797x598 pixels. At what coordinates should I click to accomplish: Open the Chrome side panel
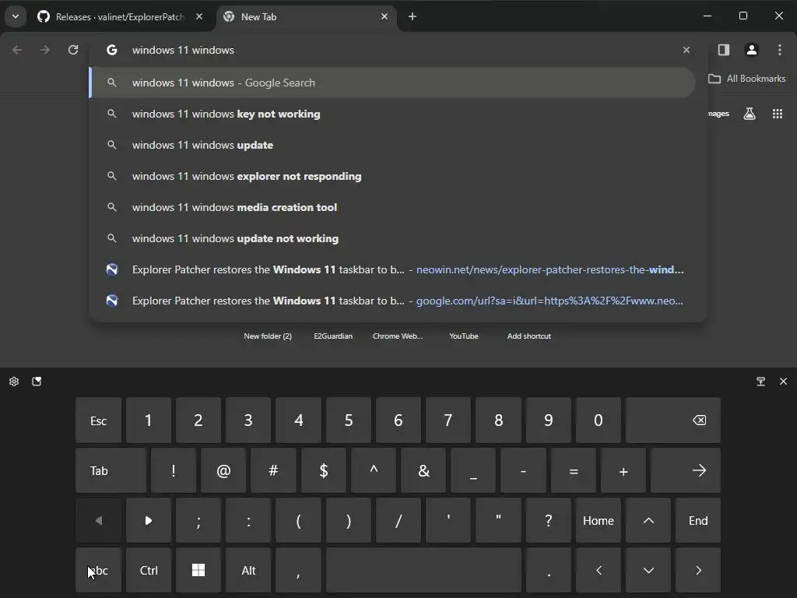[x=723, y=50]
